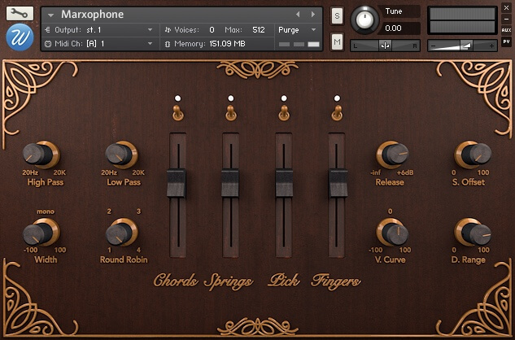Click the Springs volume fader handle
The image size is (515, 340).
[230, 183]
